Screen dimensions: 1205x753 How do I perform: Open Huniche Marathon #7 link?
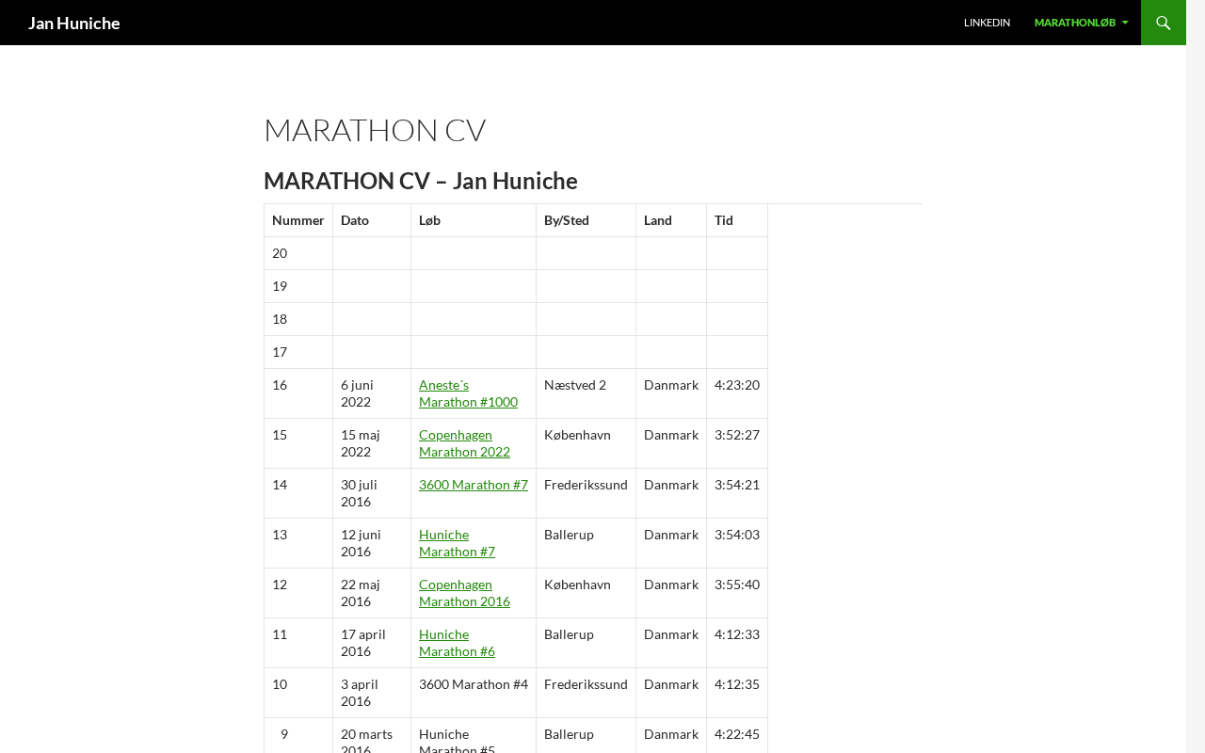point(457,543)
